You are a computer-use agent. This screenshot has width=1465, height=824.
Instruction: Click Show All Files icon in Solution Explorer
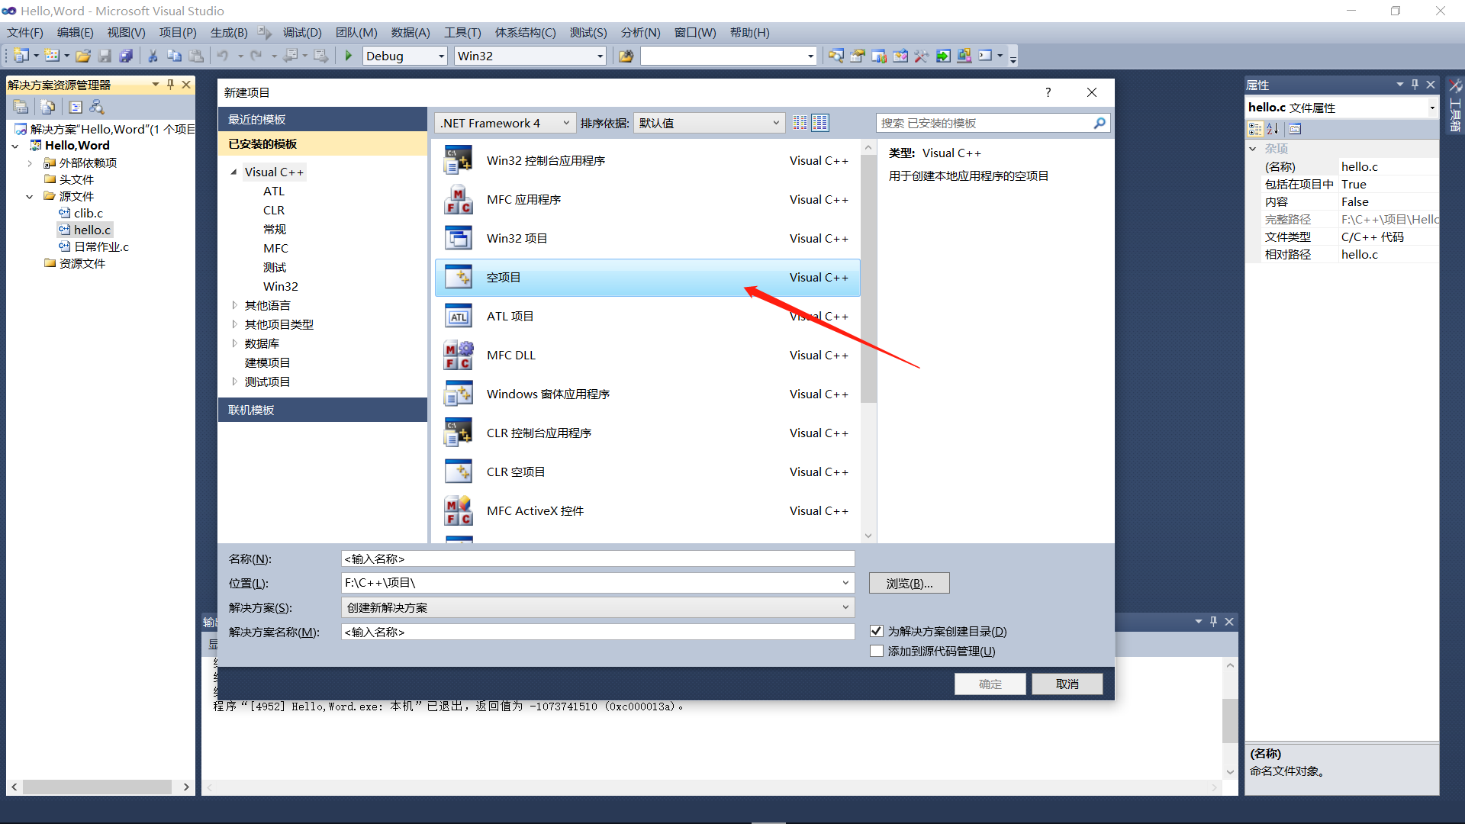48,107
